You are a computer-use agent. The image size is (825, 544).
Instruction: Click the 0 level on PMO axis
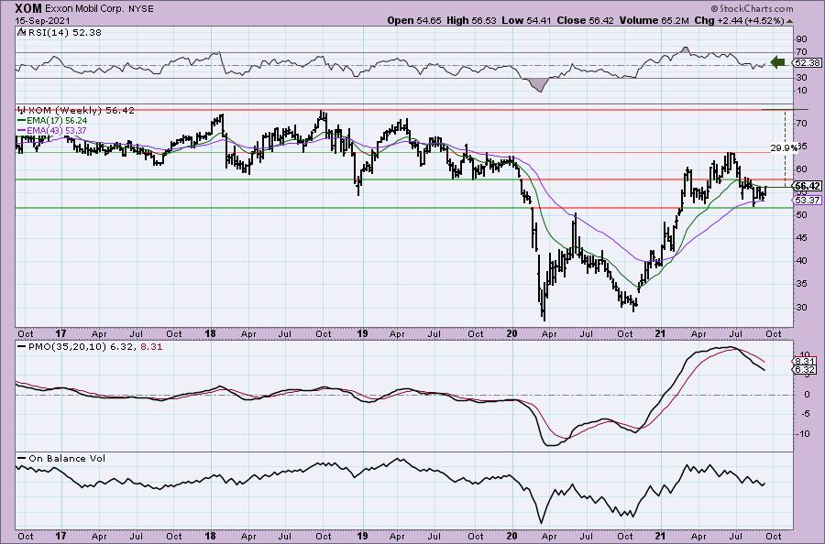click(x=808, y=395)
